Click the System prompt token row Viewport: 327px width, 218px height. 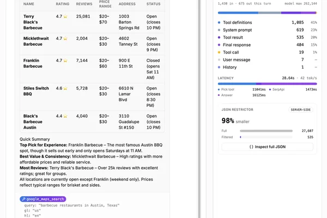click(x=267, y=30)
